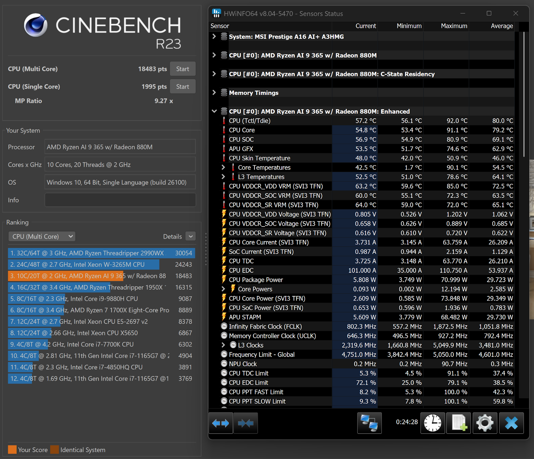Click lightning icon beside APU STAPM
The image size is (534, 459).
[224, 317]
